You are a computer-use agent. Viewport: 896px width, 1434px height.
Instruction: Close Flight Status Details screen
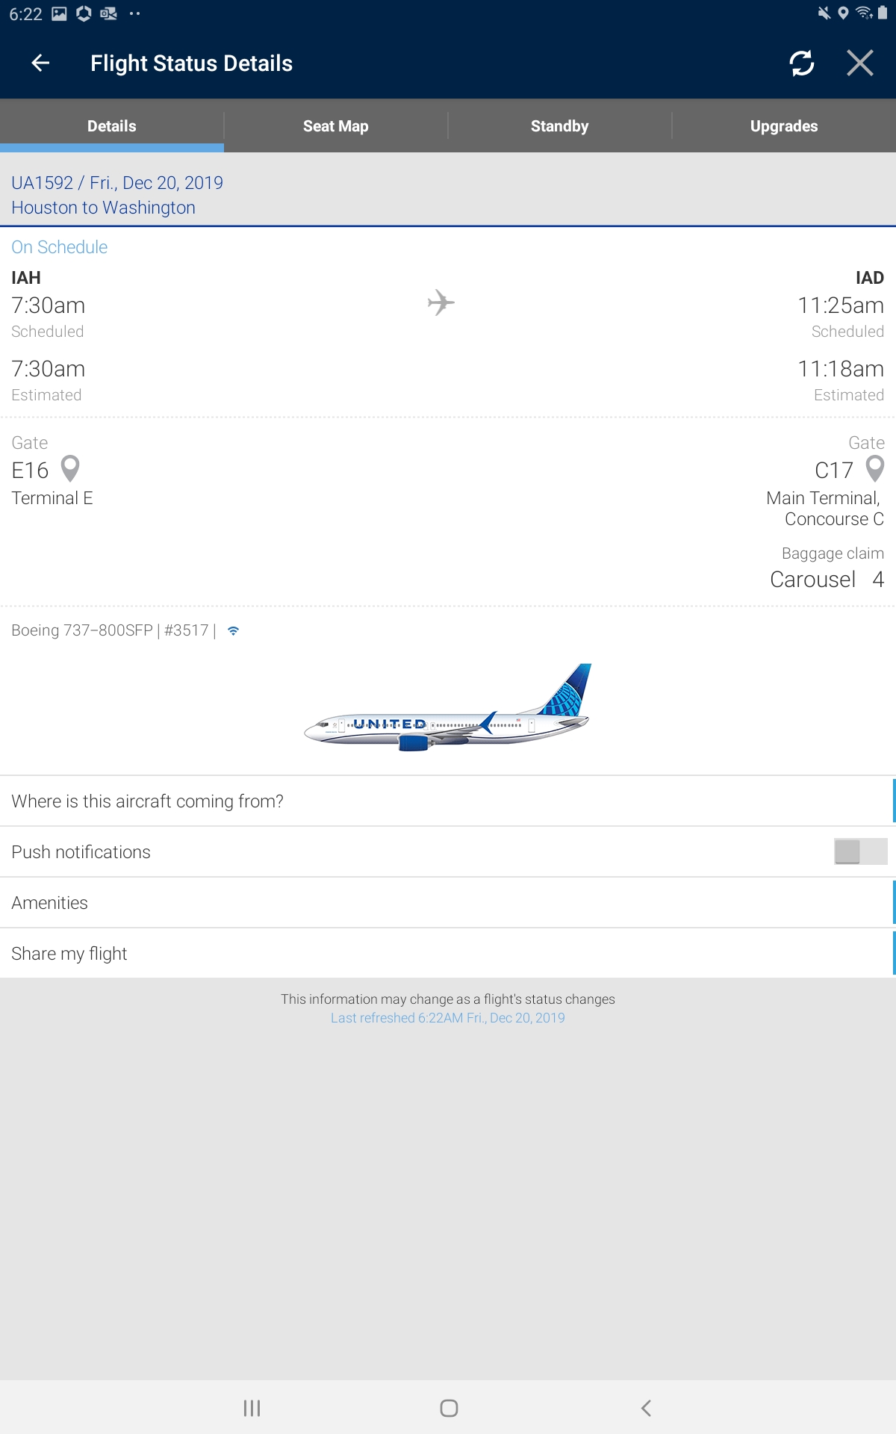(860, 63)
